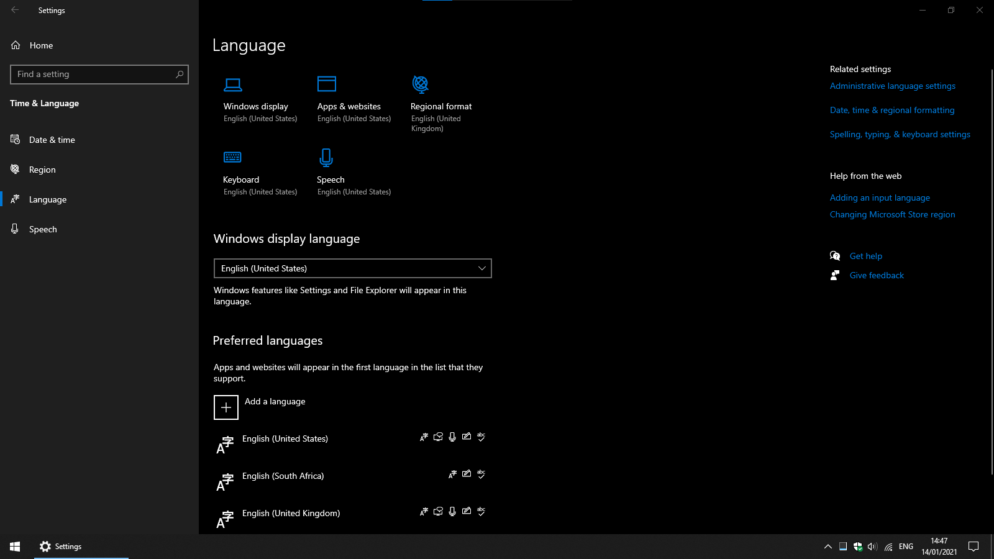
Task: Focus the Find a setting search box
Action: tap(99, 75)
